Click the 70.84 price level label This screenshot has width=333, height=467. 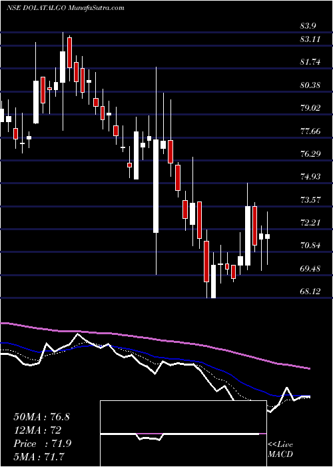point(310,246)
